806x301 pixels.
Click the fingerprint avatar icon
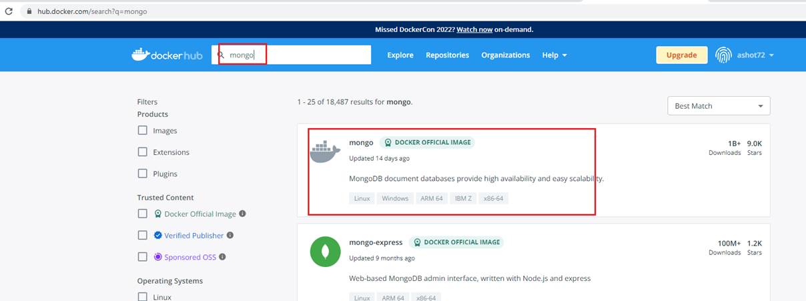click(723, 55)
